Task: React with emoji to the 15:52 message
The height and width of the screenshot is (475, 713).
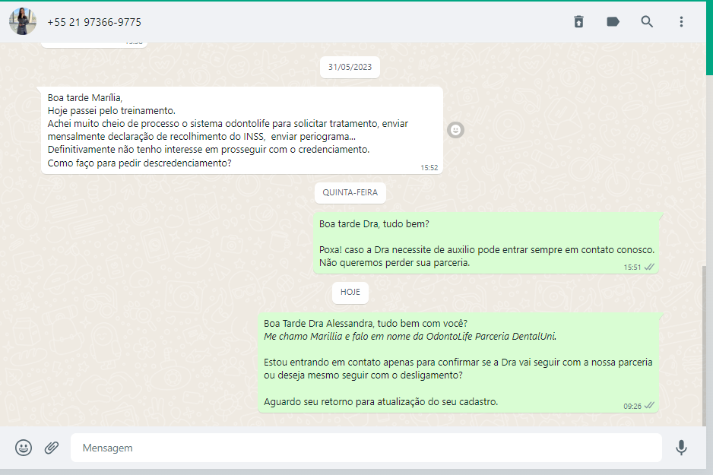Action: tap(455, 130)
